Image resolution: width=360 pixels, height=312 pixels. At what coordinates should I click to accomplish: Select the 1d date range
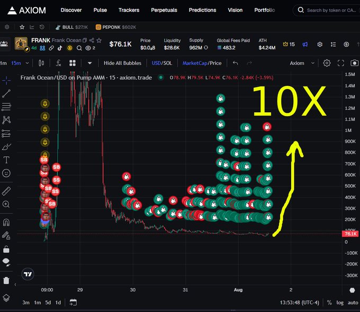pos(58,302)
